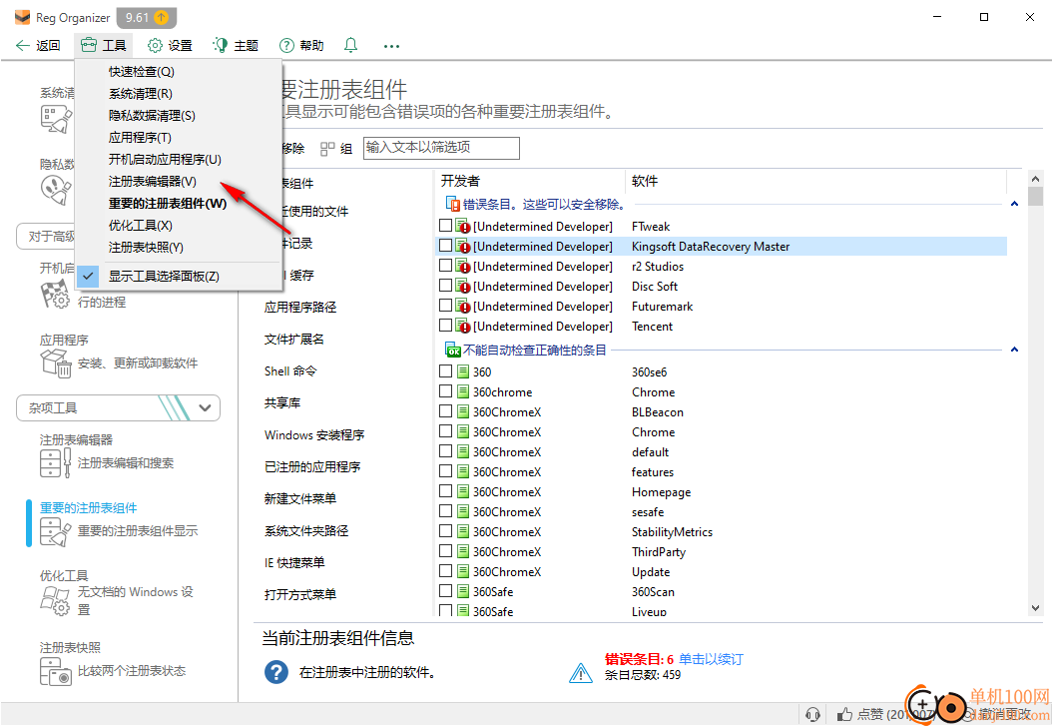Open the Tools menu toolbox icon

click(89, 46)
